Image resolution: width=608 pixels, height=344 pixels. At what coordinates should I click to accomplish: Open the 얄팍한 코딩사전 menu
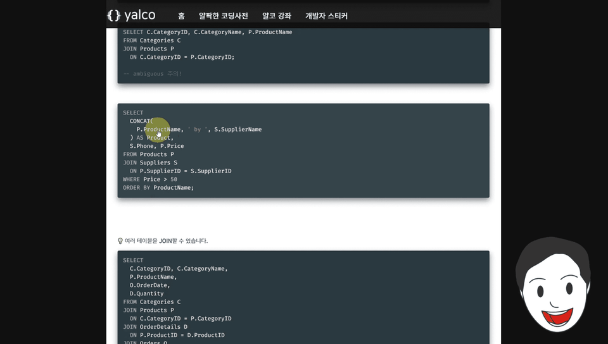point(224,16)
